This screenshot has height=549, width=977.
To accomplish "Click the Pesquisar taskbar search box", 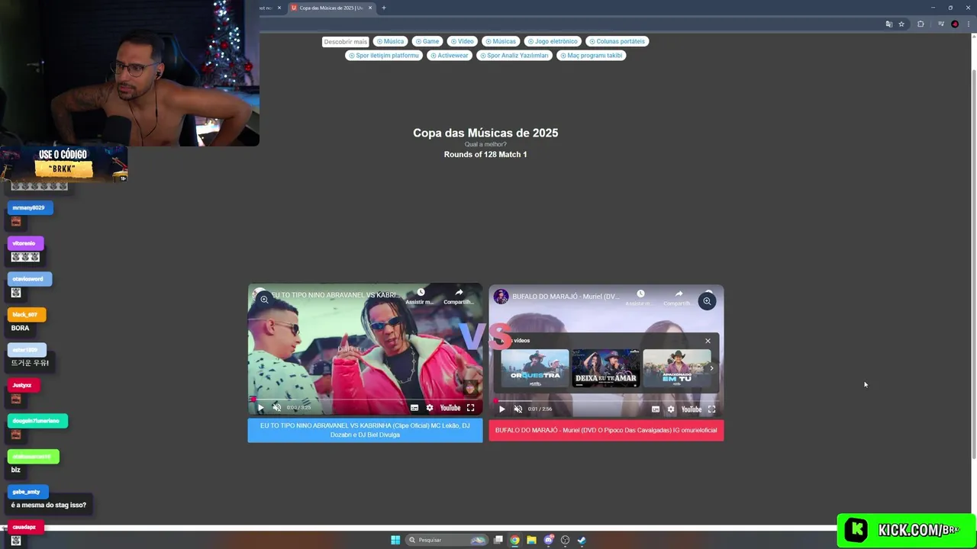I will click(x=447, y=540).
